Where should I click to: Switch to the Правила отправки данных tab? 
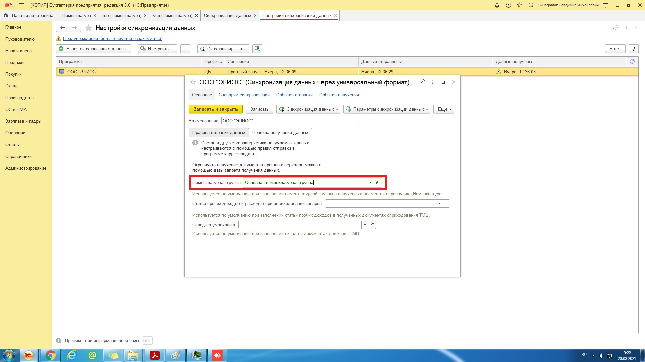pyautogui.click(x=219, y=133)
